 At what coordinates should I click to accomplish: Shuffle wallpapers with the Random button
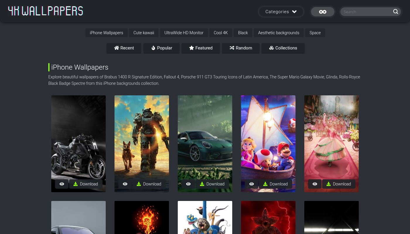point(240,48)
